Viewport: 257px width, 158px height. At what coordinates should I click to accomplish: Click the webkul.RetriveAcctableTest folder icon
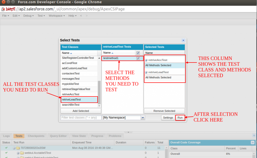[x=22, y=157]
